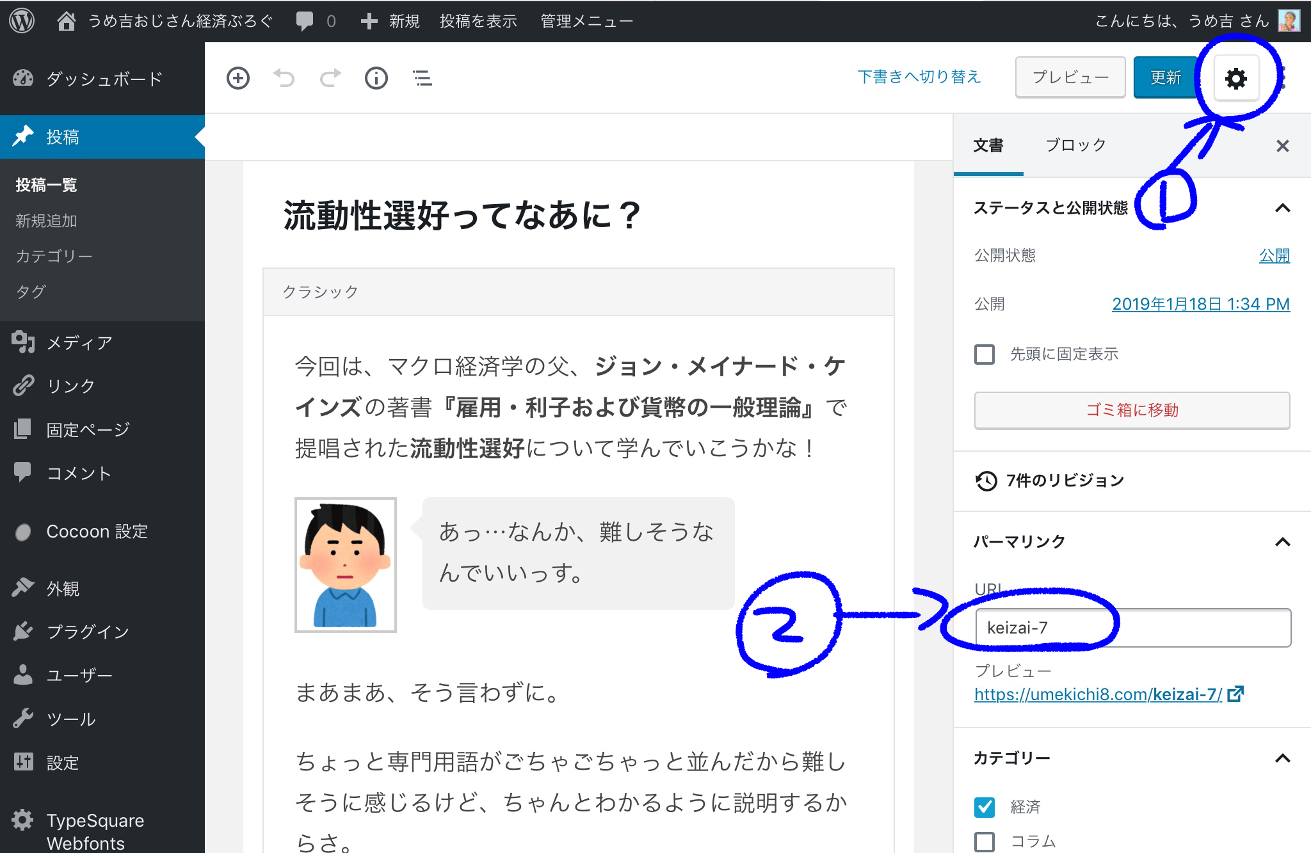Viewport: 1311px width, 853px height.
Task: Switch to the ブロック tab
Action: pyautogui.click(x=1075, y=145)
